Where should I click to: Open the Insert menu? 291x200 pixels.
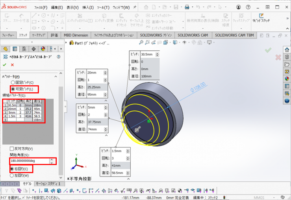tap(88, 7)
